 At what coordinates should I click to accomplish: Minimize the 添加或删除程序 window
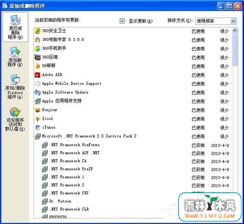pyautogui.click(x=221, y=6)
